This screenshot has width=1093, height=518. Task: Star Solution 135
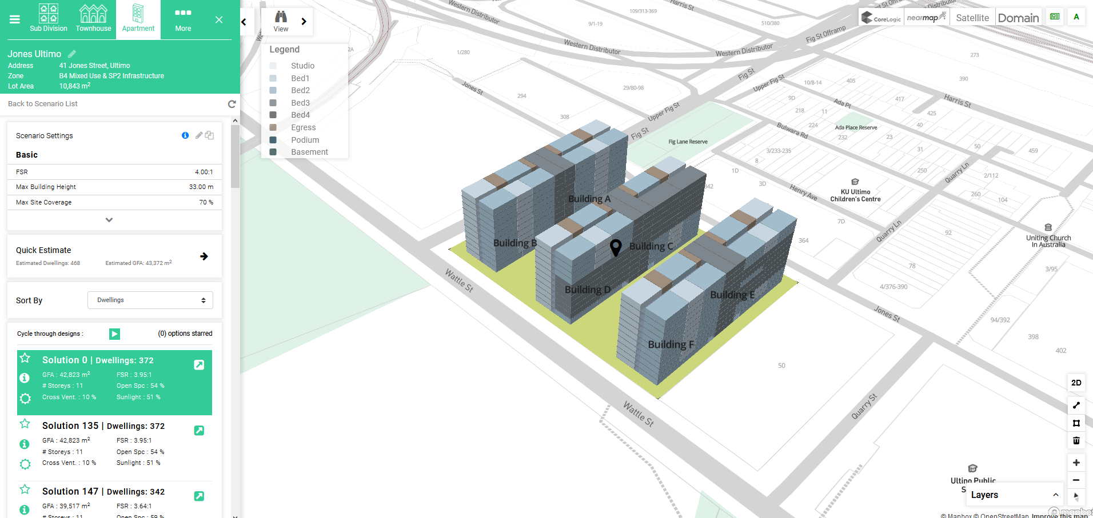[x=25, y=424]
